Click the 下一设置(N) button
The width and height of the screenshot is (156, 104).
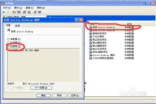click(41, 88)
